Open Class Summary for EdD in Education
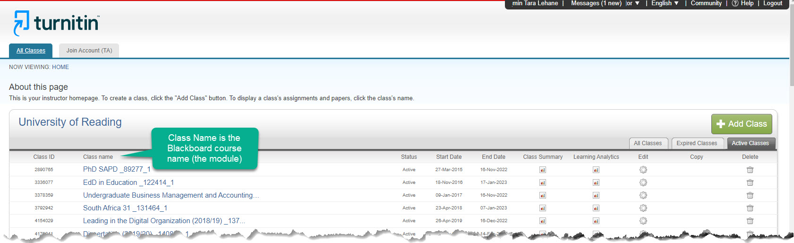This screenshot has height=243, width=794. [x=543, y=182]
